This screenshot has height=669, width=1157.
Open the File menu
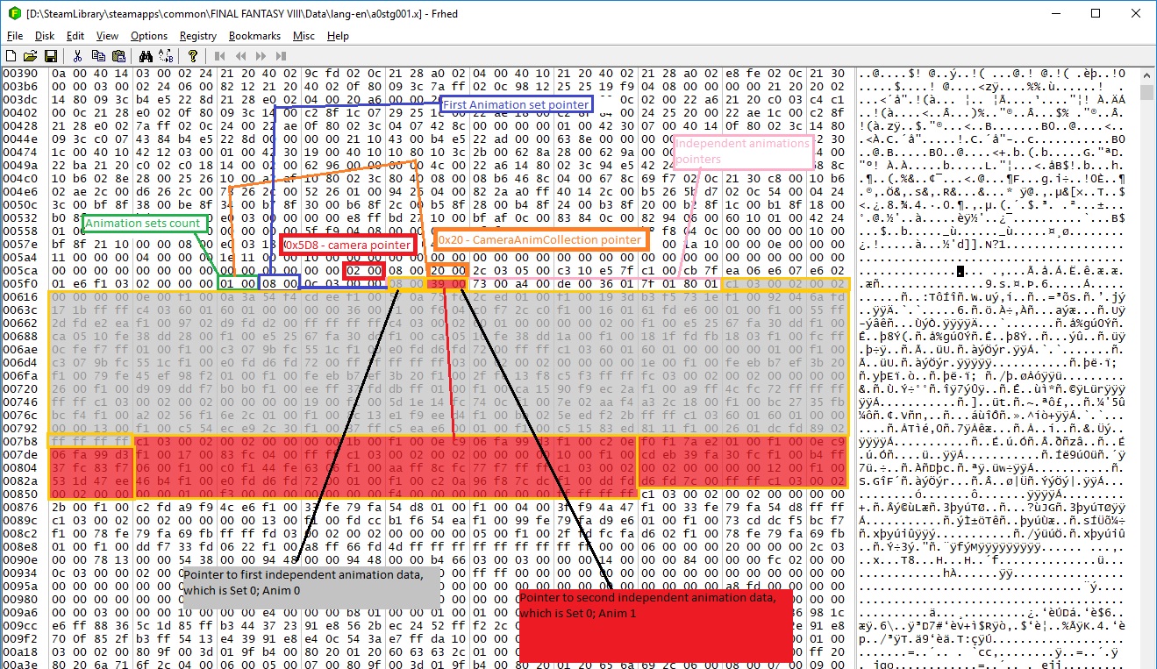[15, 36]
